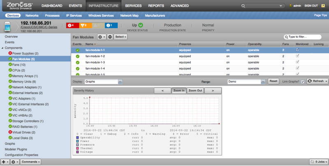Click the green status icon for Local Disks
This screenshot has height=166, width=329.
pos(10,138)
